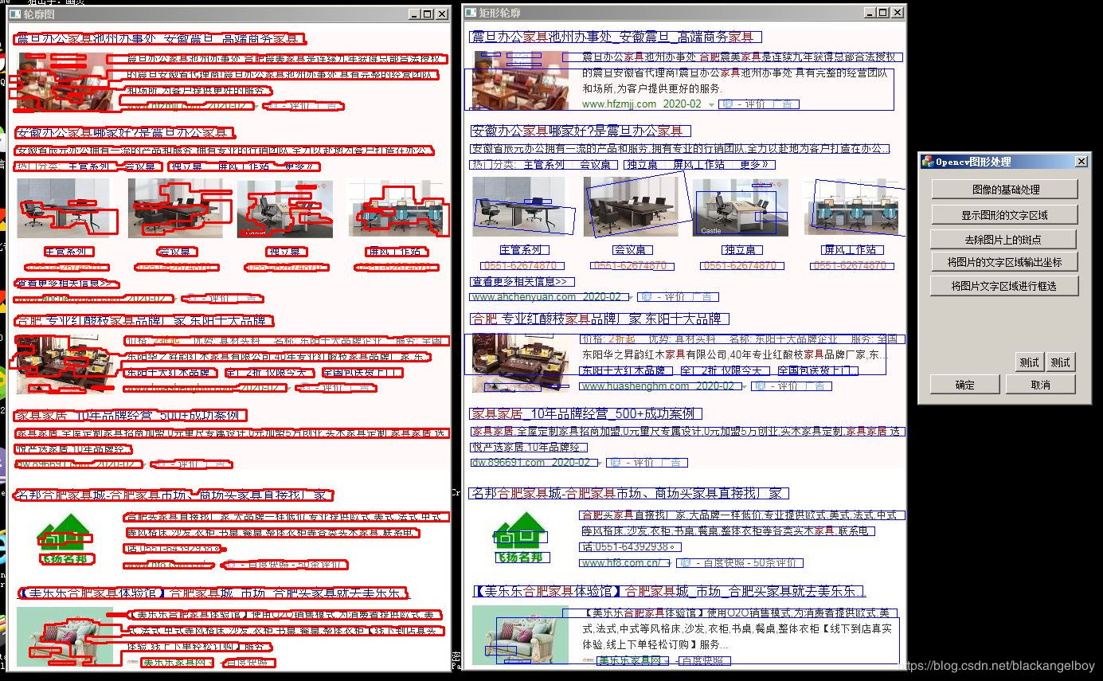Click 美乐乐家具网 text in 矩形轮廓 window
Viewport: 1103px width, 681px height.
pyautogui.click(x=628, y=661)
